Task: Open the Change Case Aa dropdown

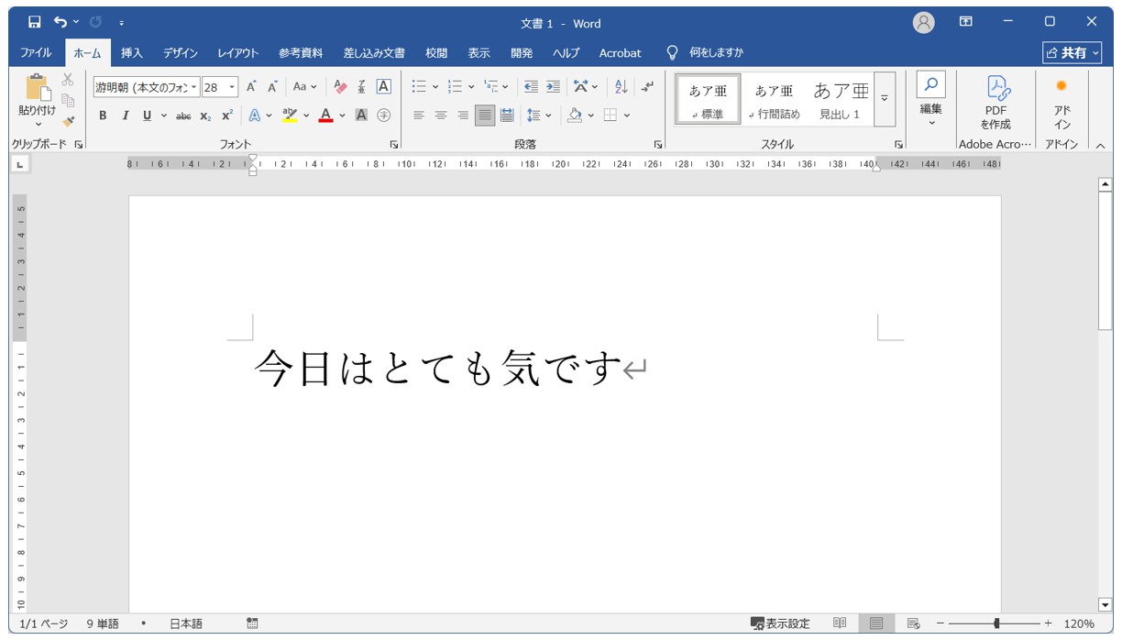Action: coord(304,87)
